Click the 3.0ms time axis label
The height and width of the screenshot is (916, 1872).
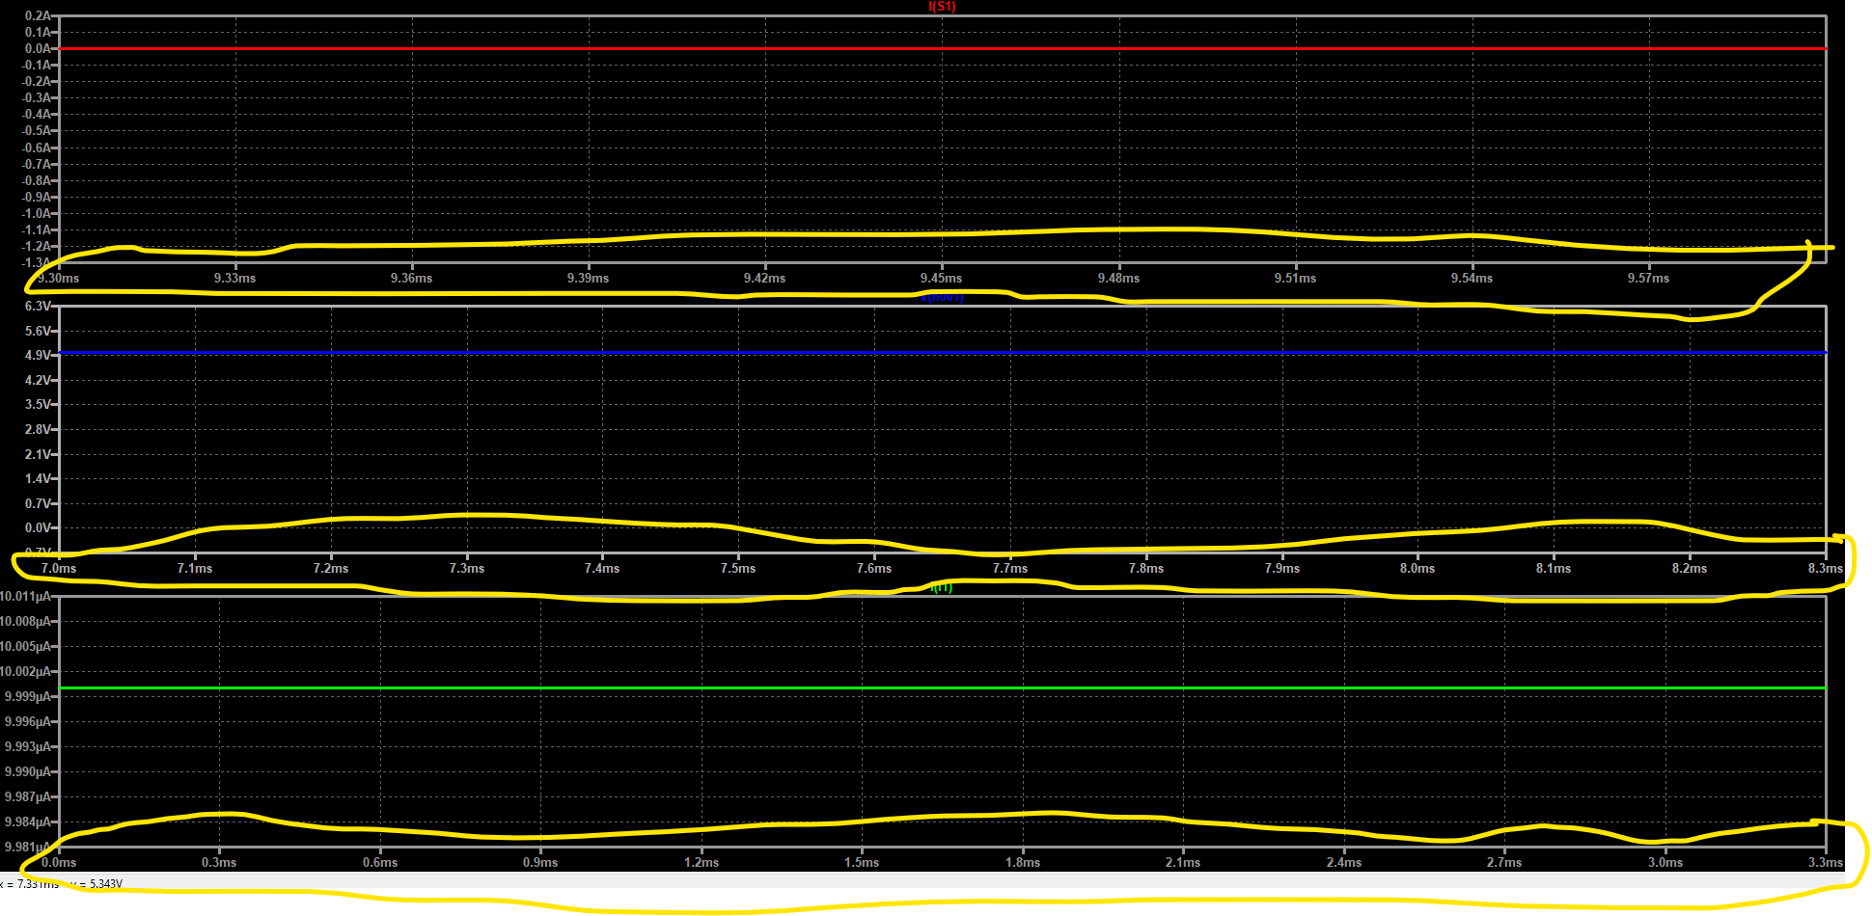point(1666,862)
